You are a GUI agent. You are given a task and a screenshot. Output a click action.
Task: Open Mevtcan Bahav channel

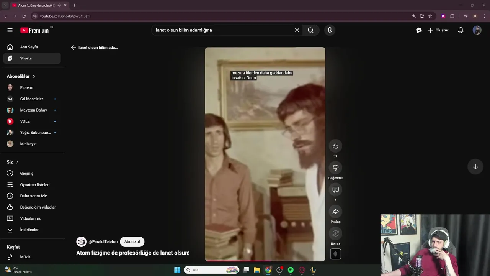point(32,110)
